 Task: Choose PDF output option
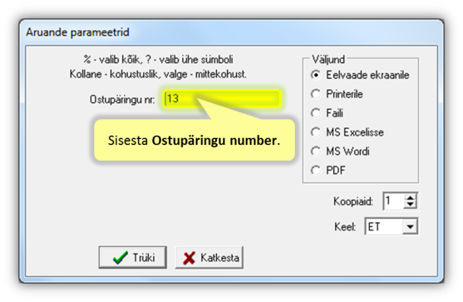[316, 171]
